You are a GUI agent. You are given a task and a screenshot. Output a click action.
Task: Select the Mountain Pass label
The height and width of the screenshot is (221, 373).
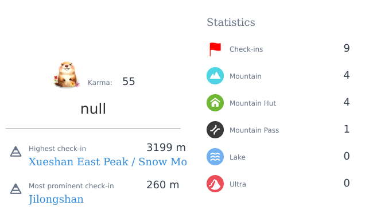point(254,130)
